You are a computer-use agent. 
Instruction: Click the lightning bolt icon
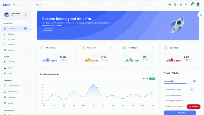(x=186, y=5)
